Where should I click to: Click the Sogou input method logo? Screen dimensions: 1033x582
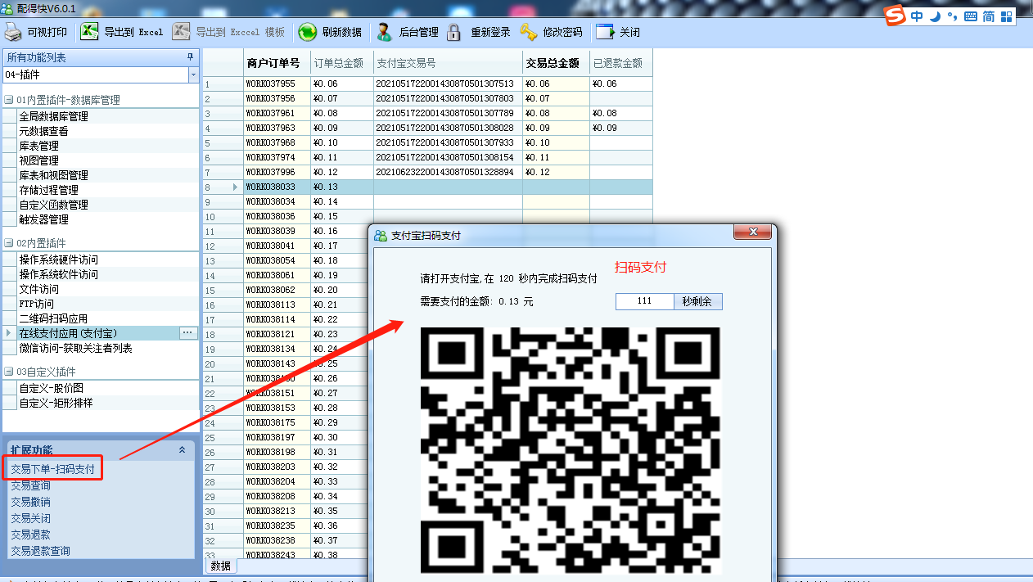coord(895,16)
